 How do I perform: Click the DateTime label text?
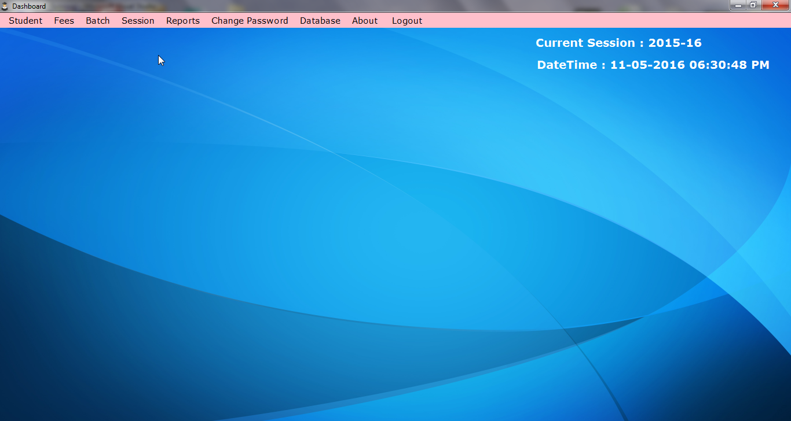coord(653,65)
